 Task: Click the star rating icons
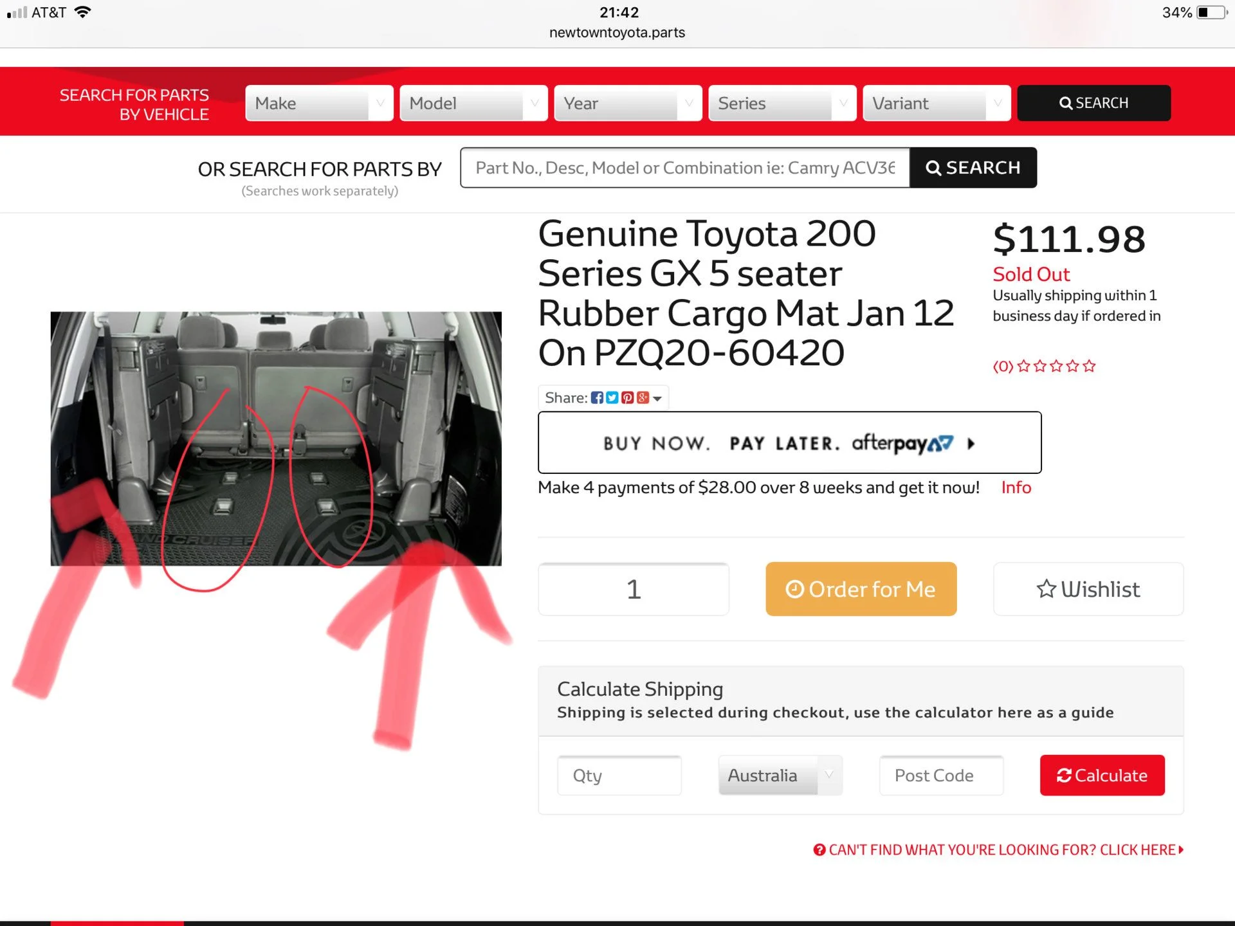coord(1056,366)
